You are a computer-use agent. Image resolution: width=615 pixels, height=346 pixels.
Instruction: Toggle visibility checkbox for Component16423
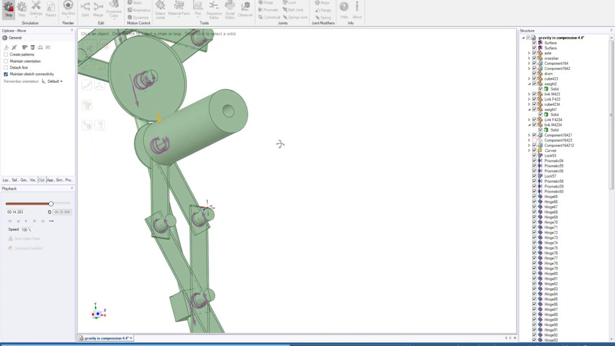coord(534,140)
